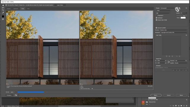The height and width of the screenshot is (107, 190).
Task: Open the browser preview selector icon
Action: (16, 95)
